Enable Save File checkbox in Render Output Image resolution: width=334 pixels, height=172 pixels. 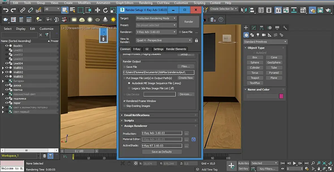(x=125, y=67)
